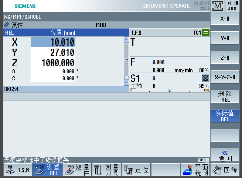
Task: Set all axes with X=Y=Z=0
Action: click(225, 77)
